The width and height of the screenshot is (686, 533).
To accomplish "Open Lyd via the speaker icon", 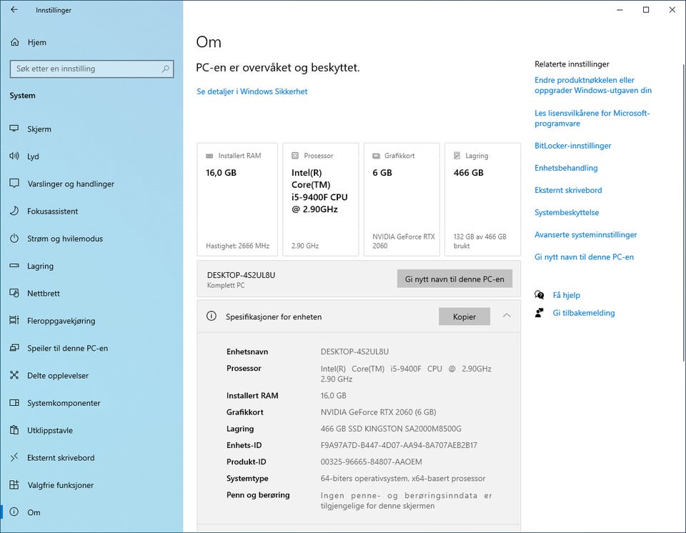I will (x=14, y=156).
